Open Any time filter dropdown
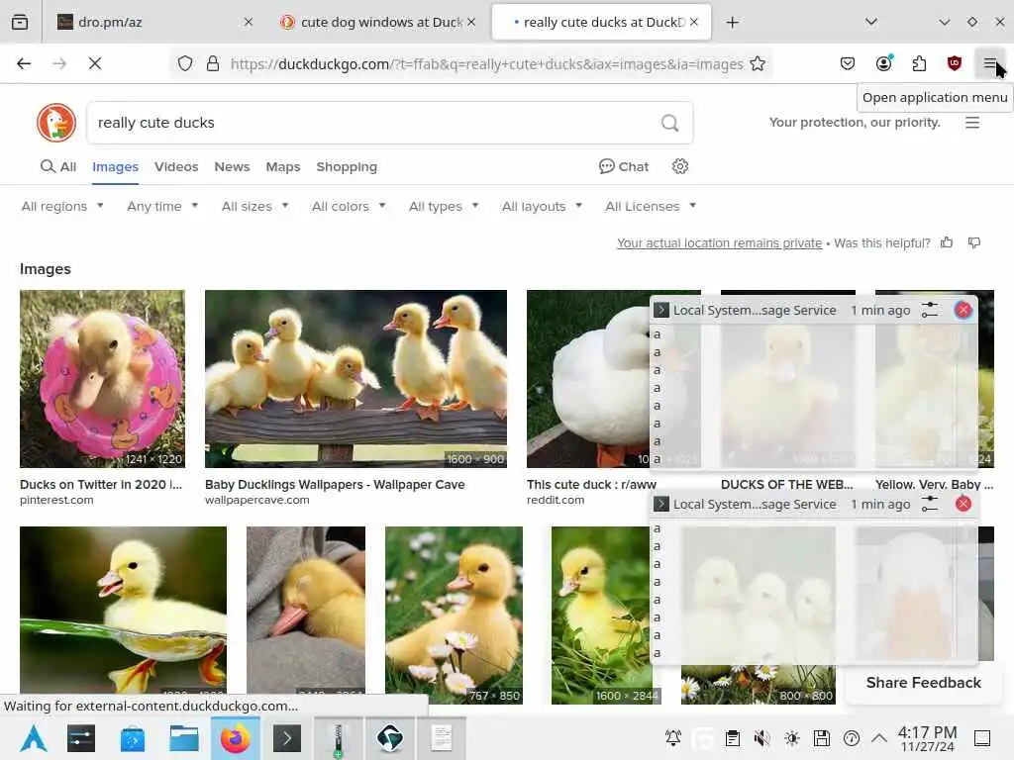The width and height of the screenshot is (1014, 760). (162, 206)
